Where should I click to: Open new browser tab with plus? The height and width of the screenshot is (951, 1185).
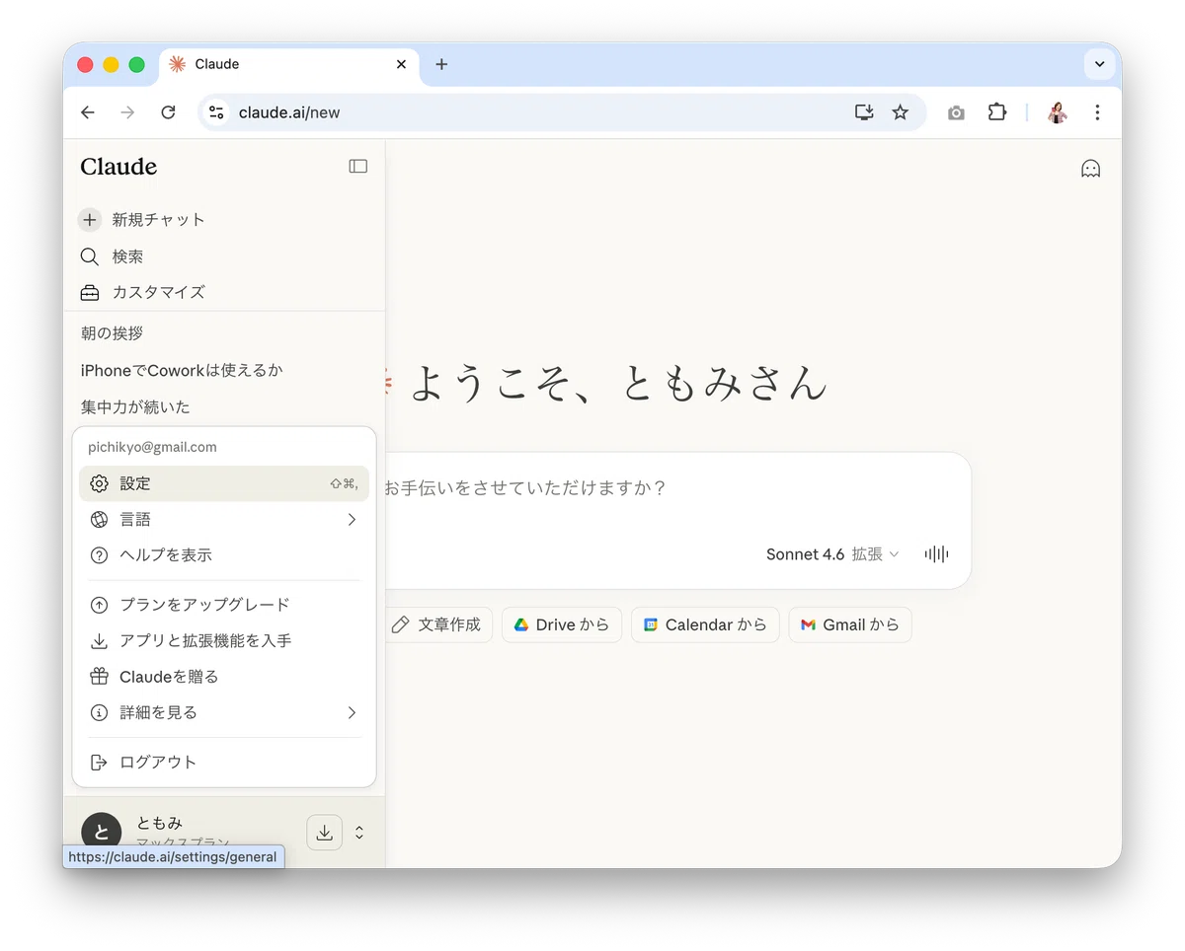click(441, 64)
